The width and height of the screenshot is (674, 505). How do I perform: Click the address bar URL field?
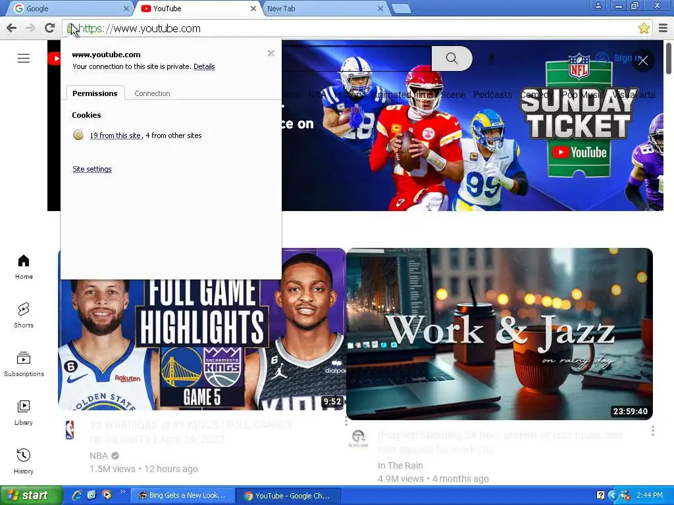pos(357,28)
